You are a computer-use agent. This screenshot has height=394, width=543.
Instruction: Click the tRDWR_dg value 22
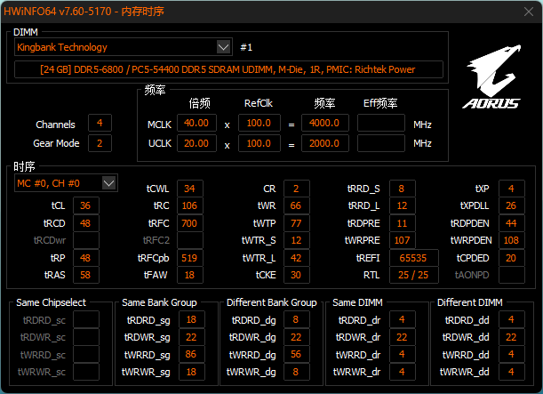[x=297, y=337]
